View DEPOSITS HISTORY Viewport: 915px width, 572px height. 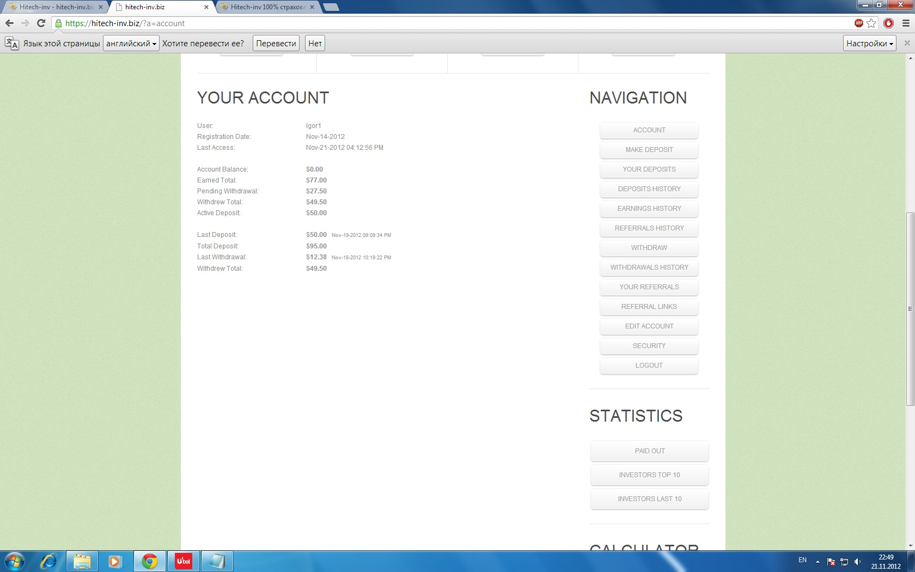coord(649,189)
